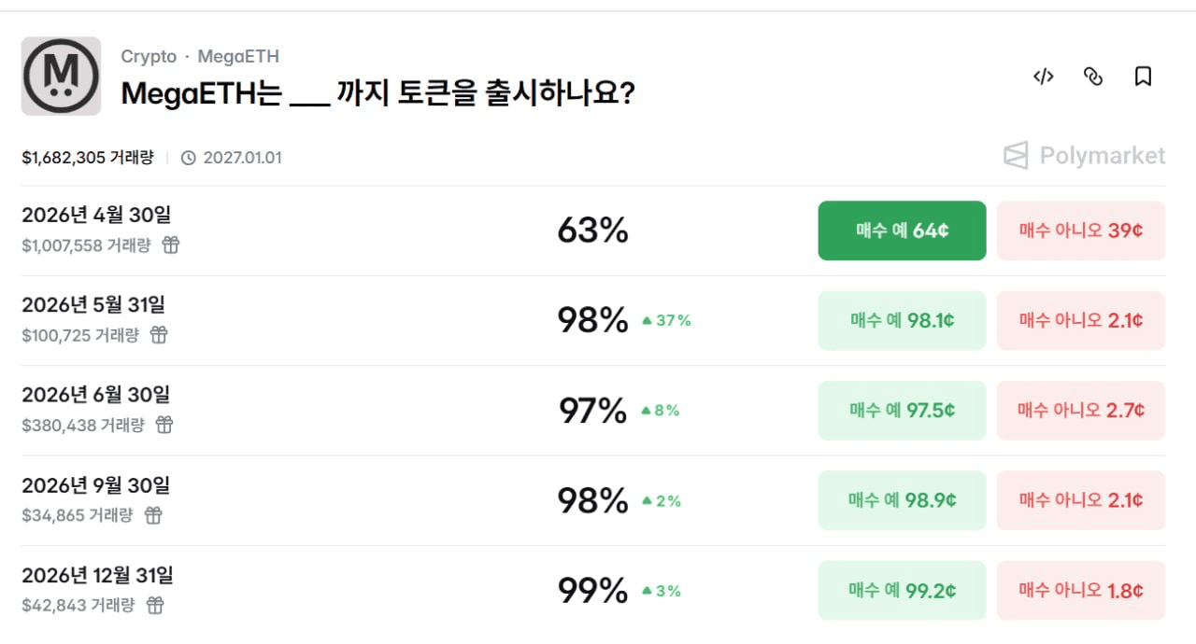Buy No at 2.1¢ for May 31
The width and height of the screenshot is (1196, 644).
click(x=1081, y=320)
